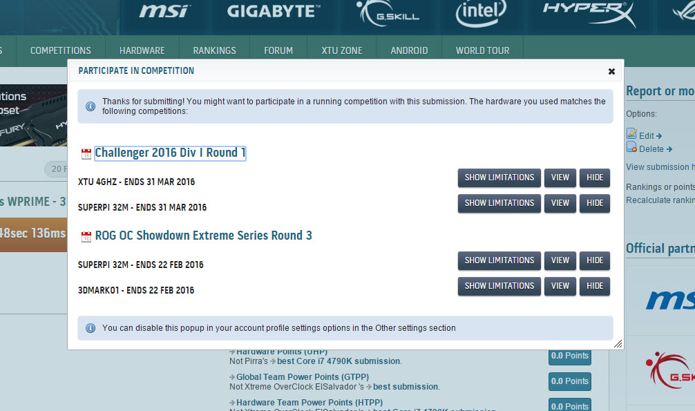View the XTU 4GHZ stage
The image size is (695, 411).
pyautogui.click(x=560, y=178)
